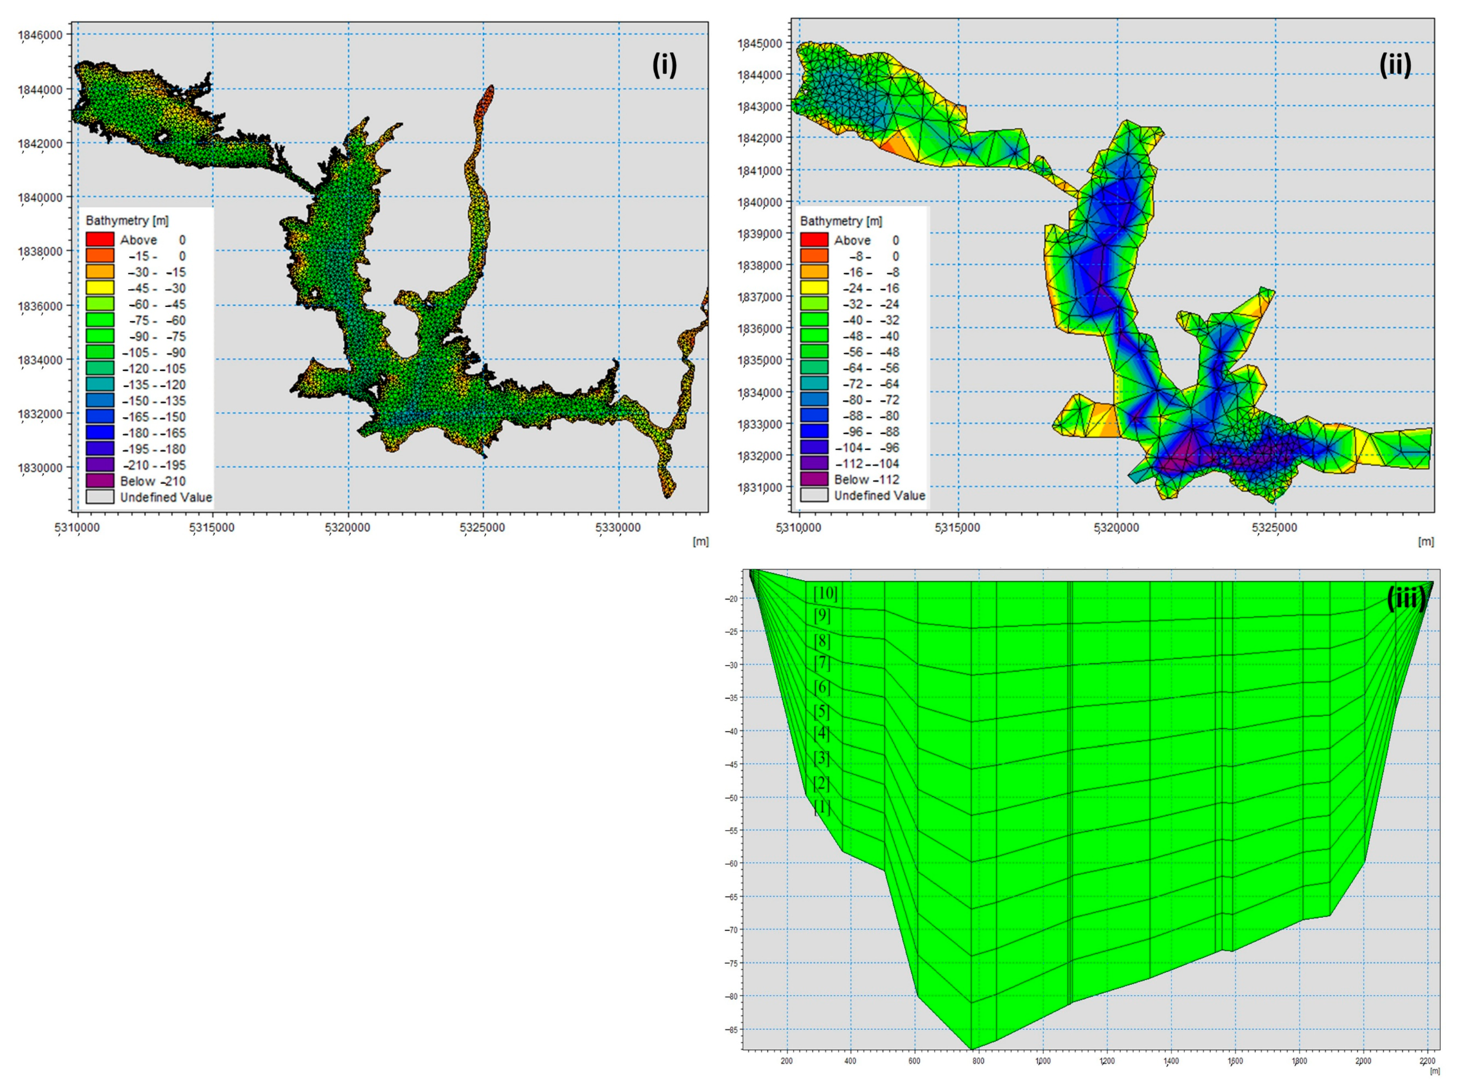Click 'Undefined Value' gray swatch in panel (ii)
1457x1089 pixels.
tap(814, 495)
